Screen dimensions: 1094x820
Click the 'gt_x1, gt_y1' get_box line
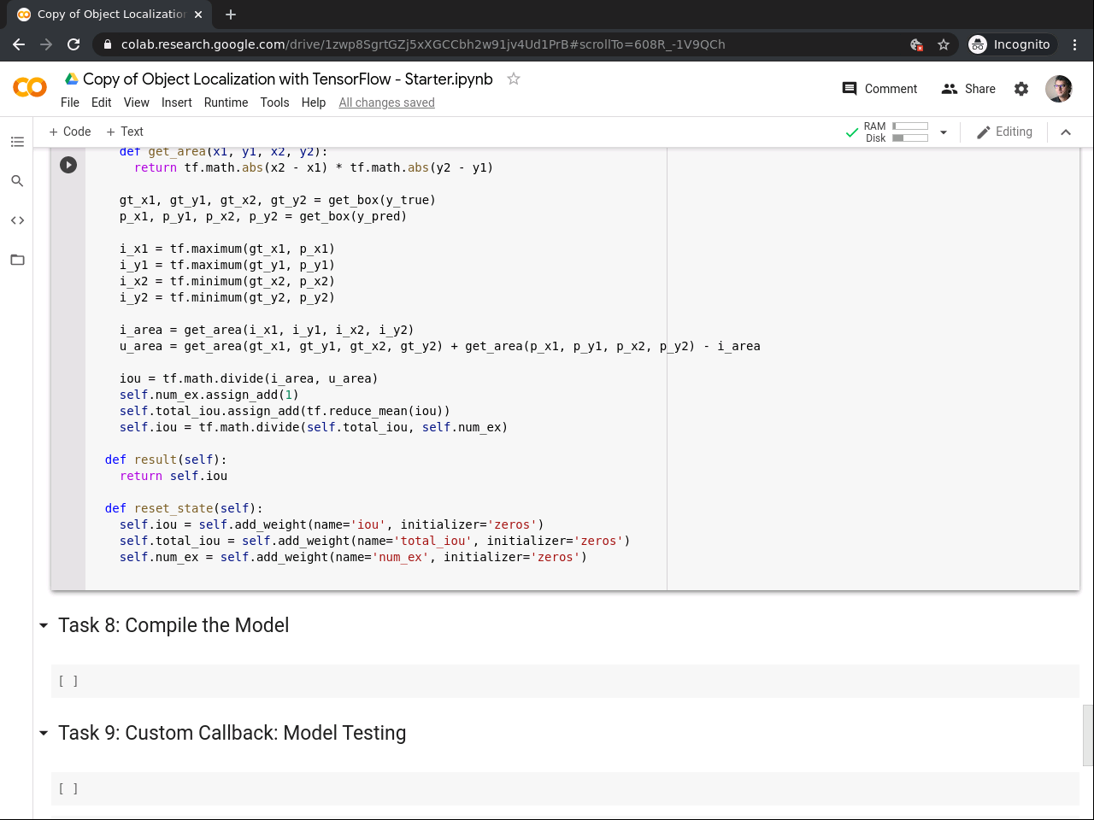tap(278, 200)
